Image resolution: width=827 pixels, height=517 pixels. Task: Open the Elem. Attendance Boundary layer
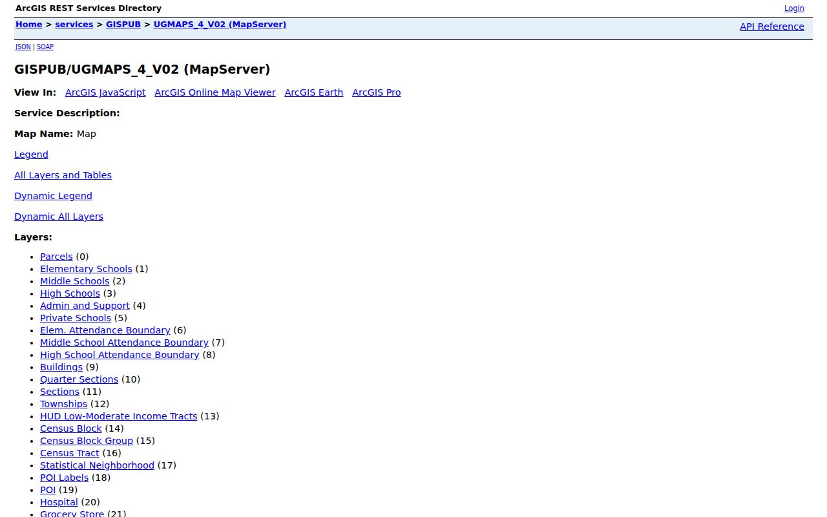[105, 330]
